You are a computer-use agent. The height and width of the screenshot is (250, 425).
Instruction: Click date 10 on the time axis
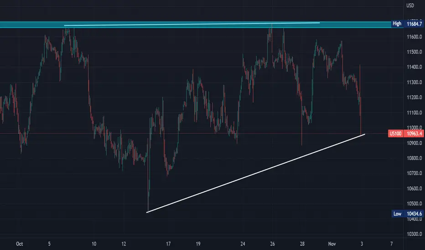click(x=94, y=244)
